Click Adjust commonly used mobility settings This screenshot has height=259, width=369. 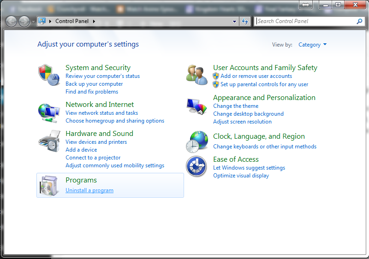click(x=115, y=165)
